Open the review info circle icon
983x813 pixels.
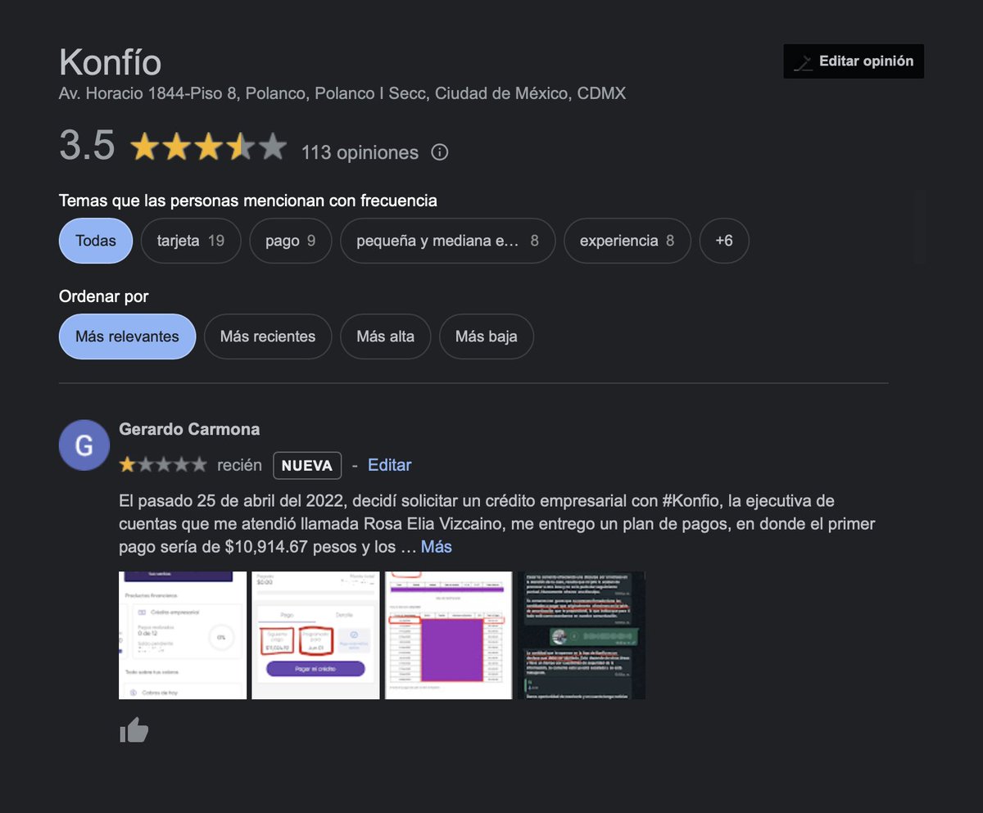[x=440, y=152]
